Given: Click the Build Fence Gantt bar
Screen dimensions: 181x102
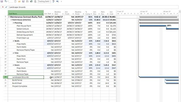Looking at the screenshot, I should [x=172, y=80].
